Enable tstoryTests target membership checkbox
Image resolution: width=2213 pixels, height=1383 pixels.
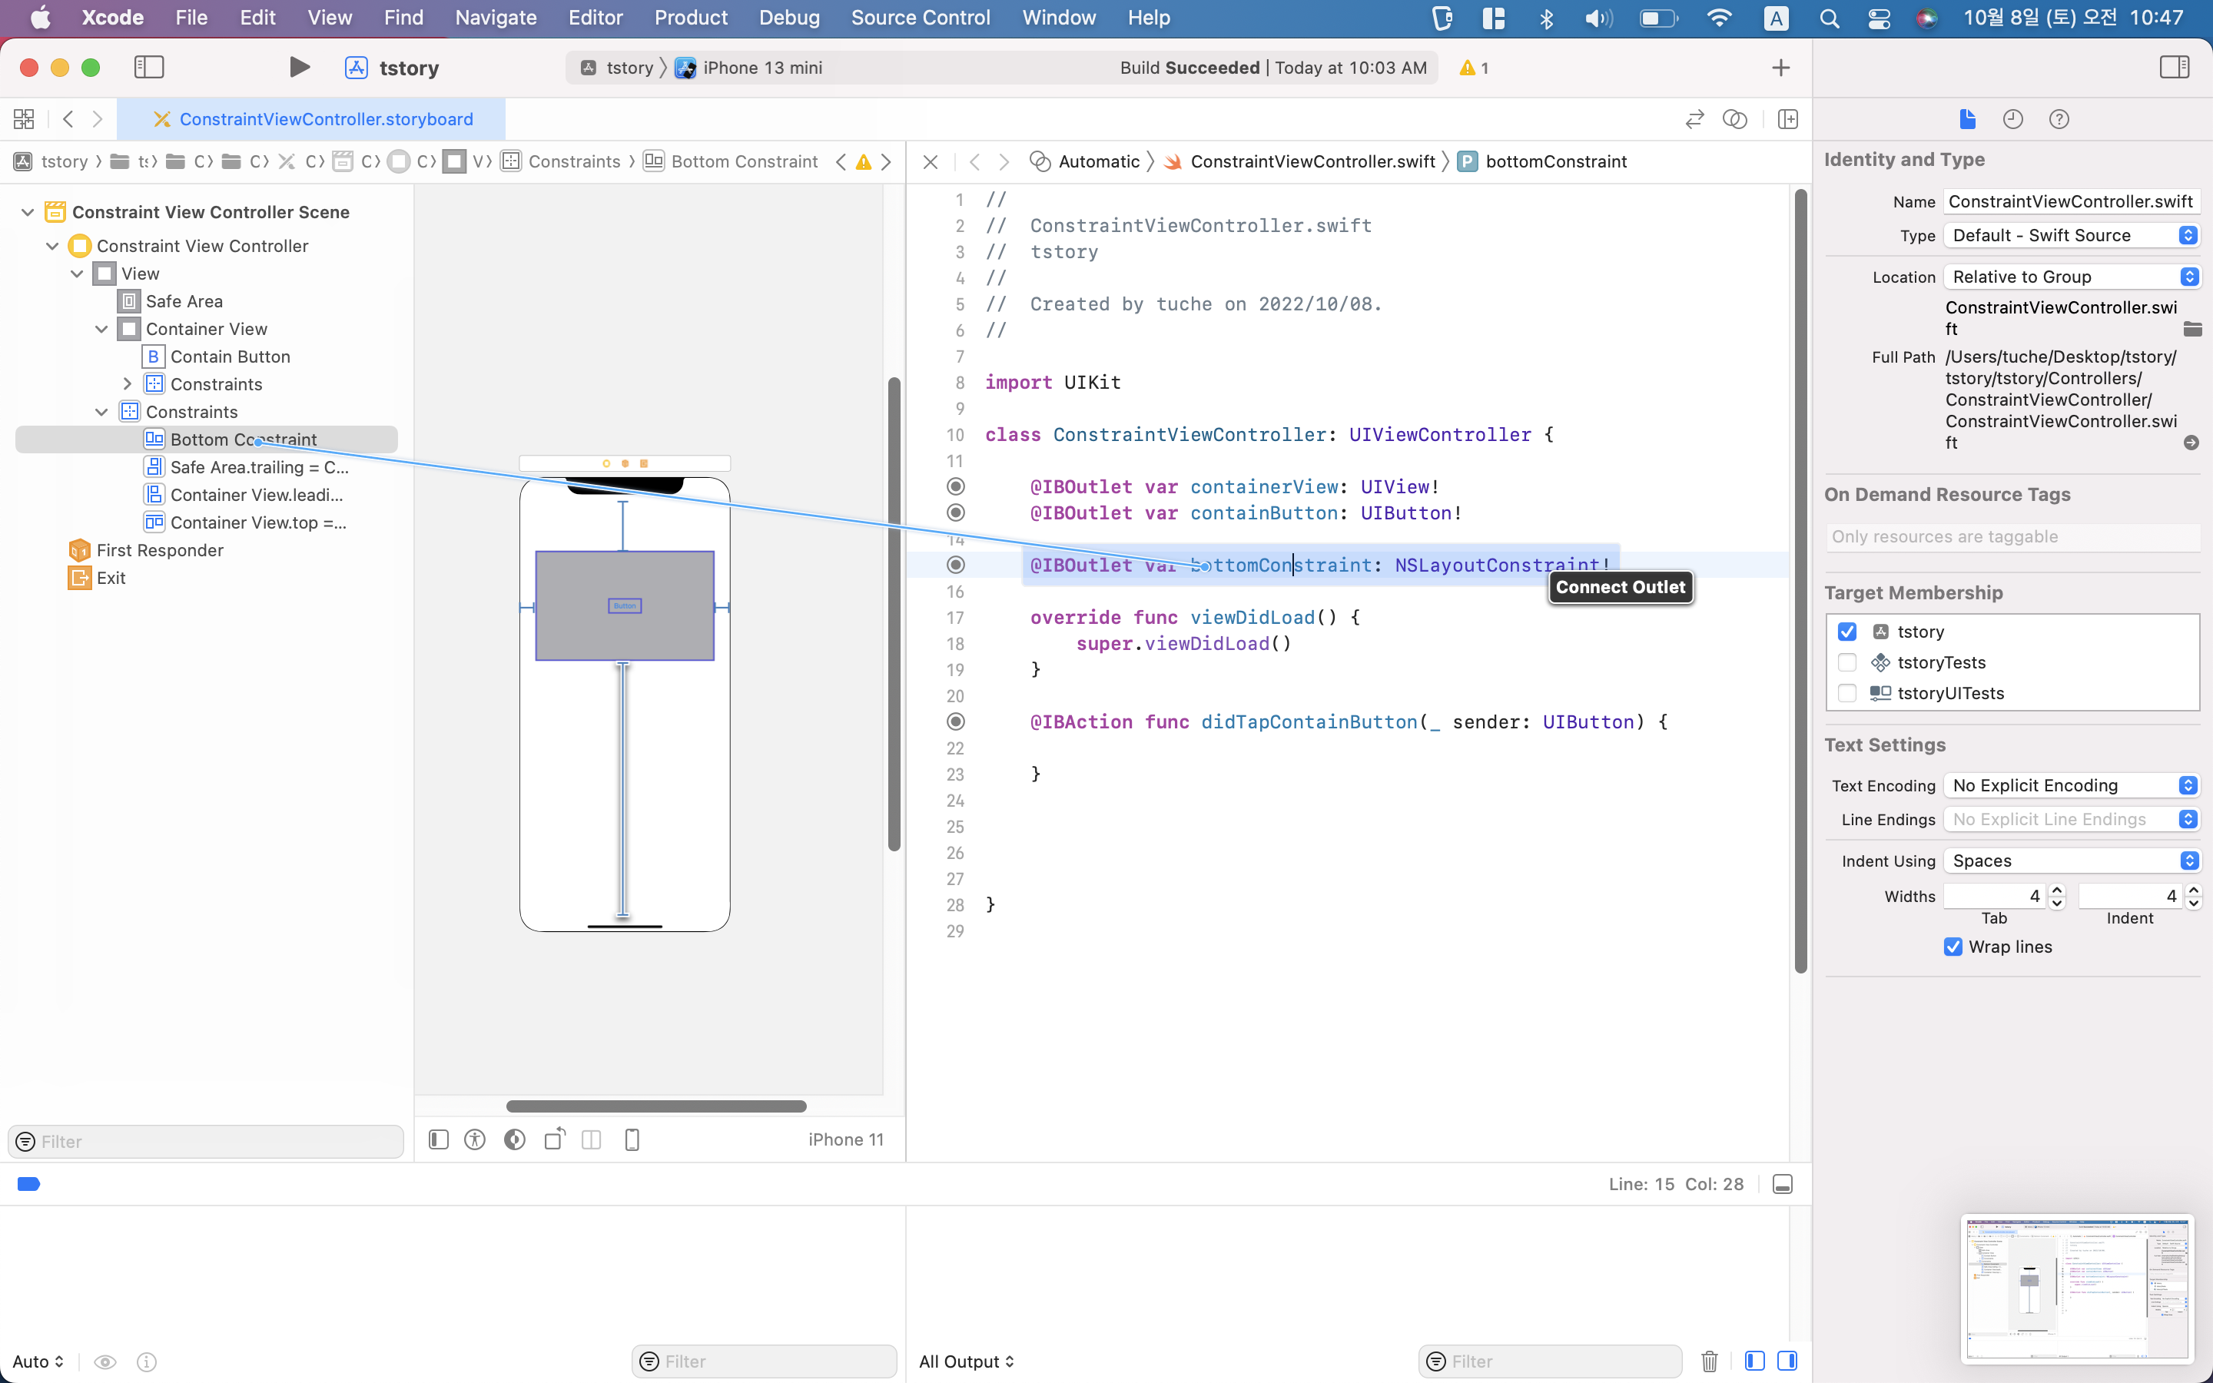(x=1847, y=662)
